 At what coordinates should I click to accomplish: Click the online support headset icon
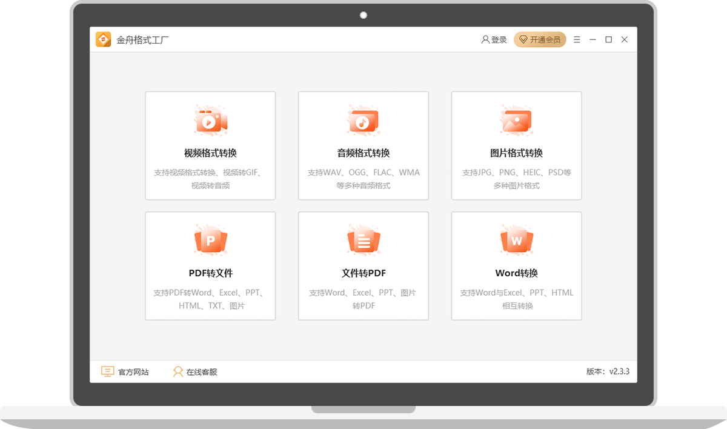(x=178, y=371)
